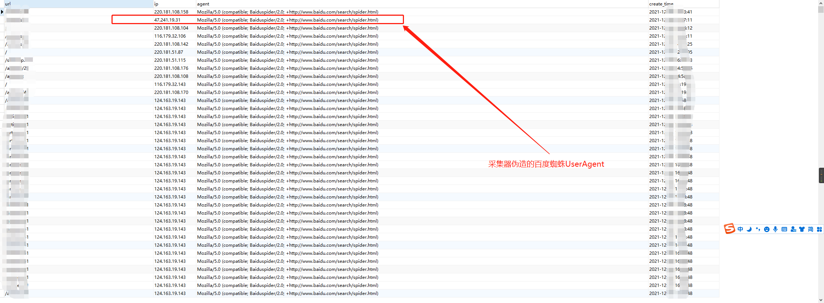Click create_time cell in 220.181.108.158 row

[684, 12]
